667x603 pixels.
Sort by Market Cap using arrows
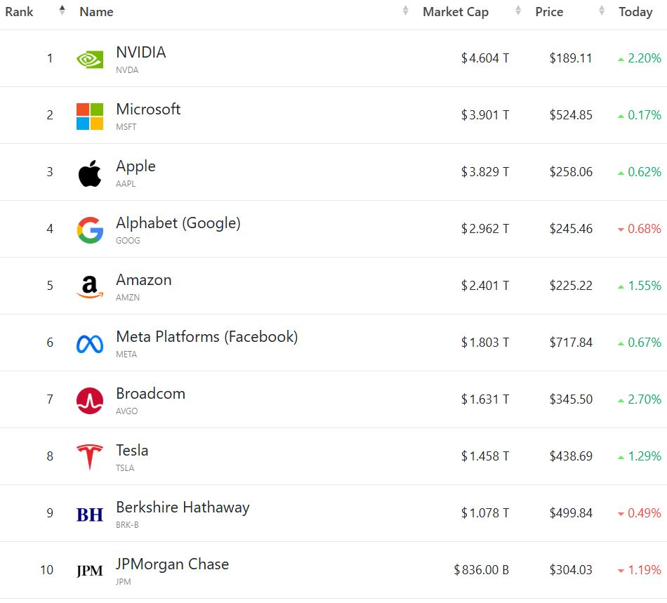[x=518, y=11]
